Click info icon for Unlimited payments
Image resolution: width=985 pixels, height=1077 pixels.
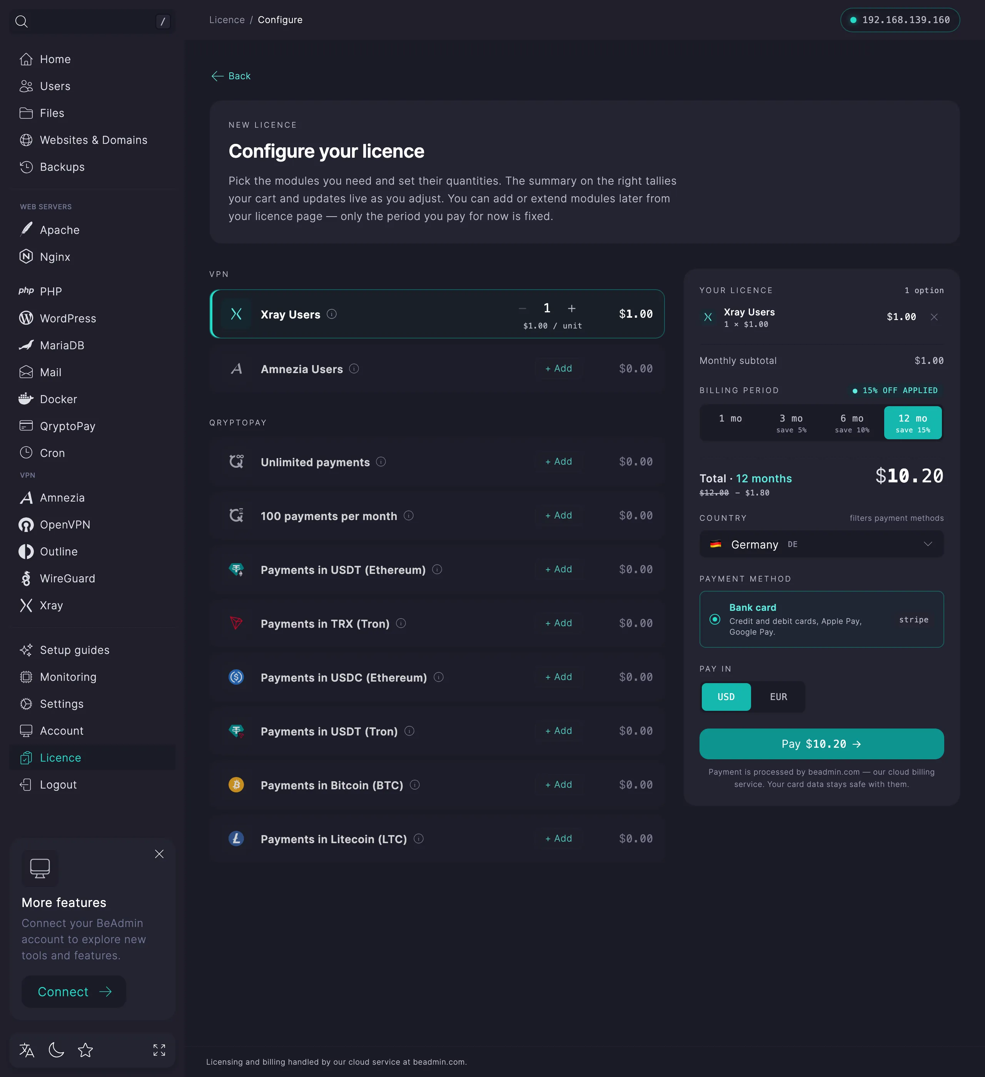coord(381,462)
